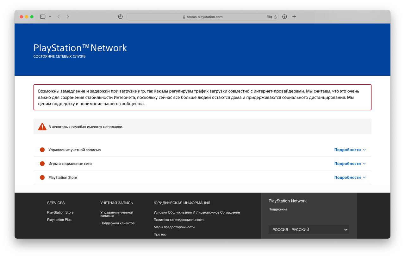
Task: Reload page with the refresh icon
Action: coord(275,17)
